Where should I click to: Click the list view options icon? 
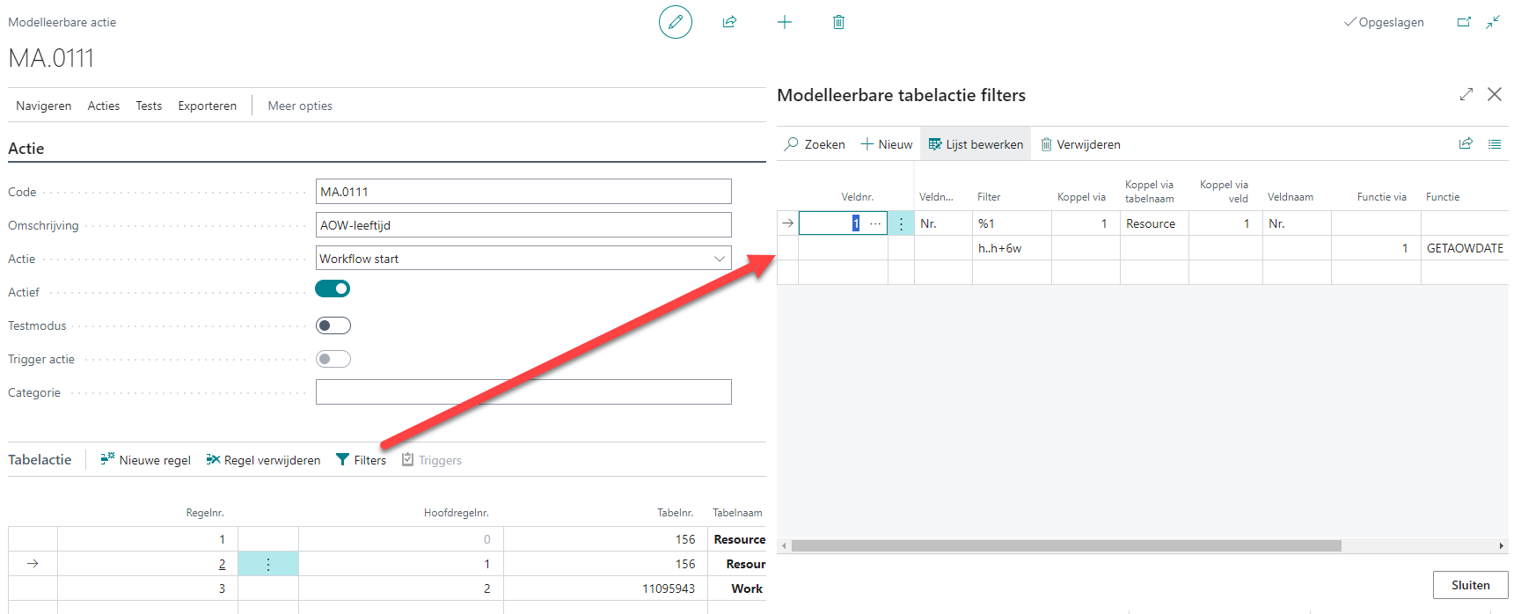[x=1495, y=144]
